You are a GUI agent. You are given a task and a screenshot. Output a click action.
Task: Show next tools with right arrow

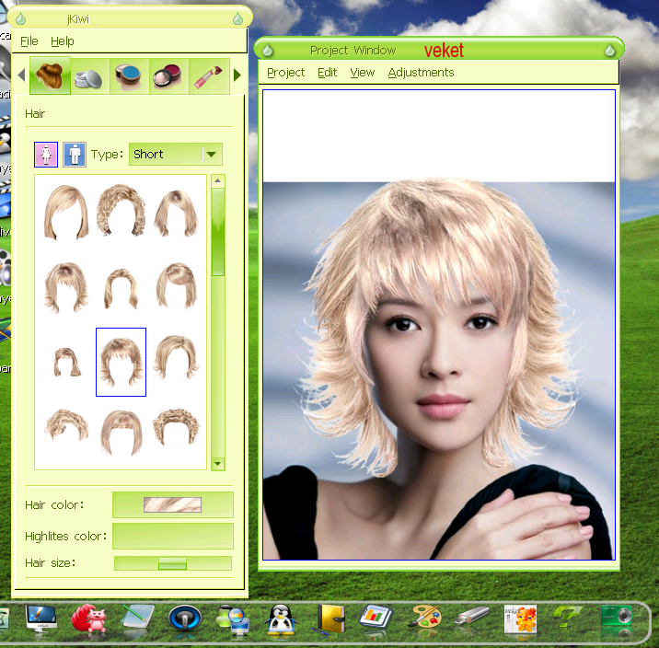click(x=237, y=75)
